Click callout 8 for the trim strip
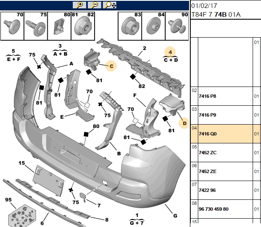The height and width of the screenshot is (227, 261). [x=107, y=219]
